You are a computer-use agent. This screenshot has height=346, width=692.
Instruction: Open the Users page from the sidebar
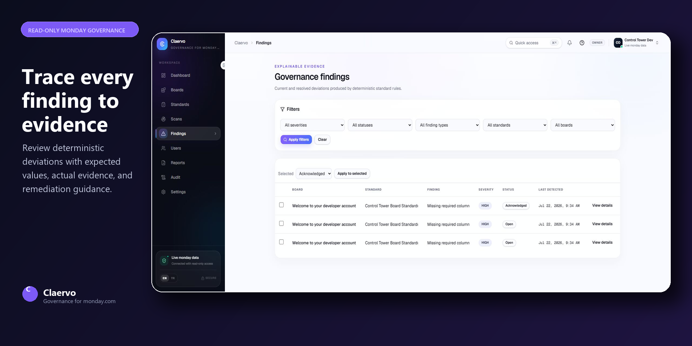point(188,148)
